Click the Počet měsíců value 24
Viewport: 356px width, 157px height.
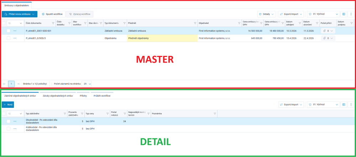[x=124, y=121]
